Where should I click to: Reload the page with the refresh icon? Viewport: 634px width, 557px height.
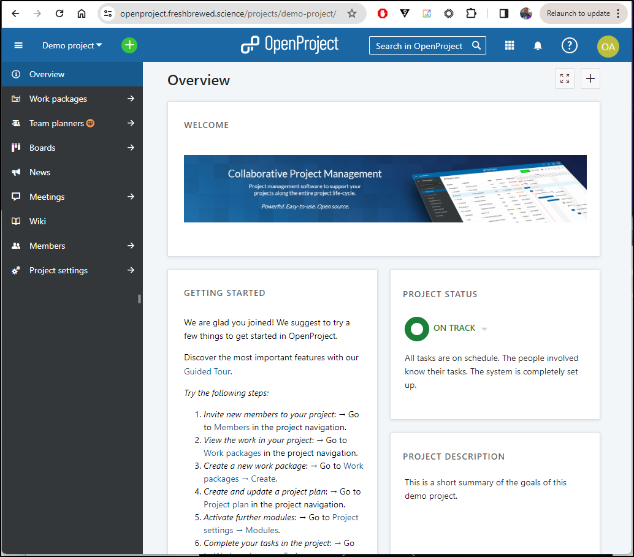59,13
